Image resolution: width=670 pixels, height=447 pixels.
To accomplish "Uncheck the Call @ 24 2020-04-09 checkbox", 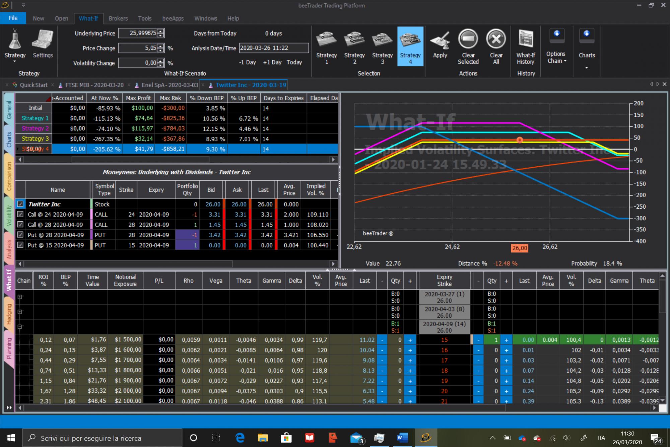I will pos(20,214).
